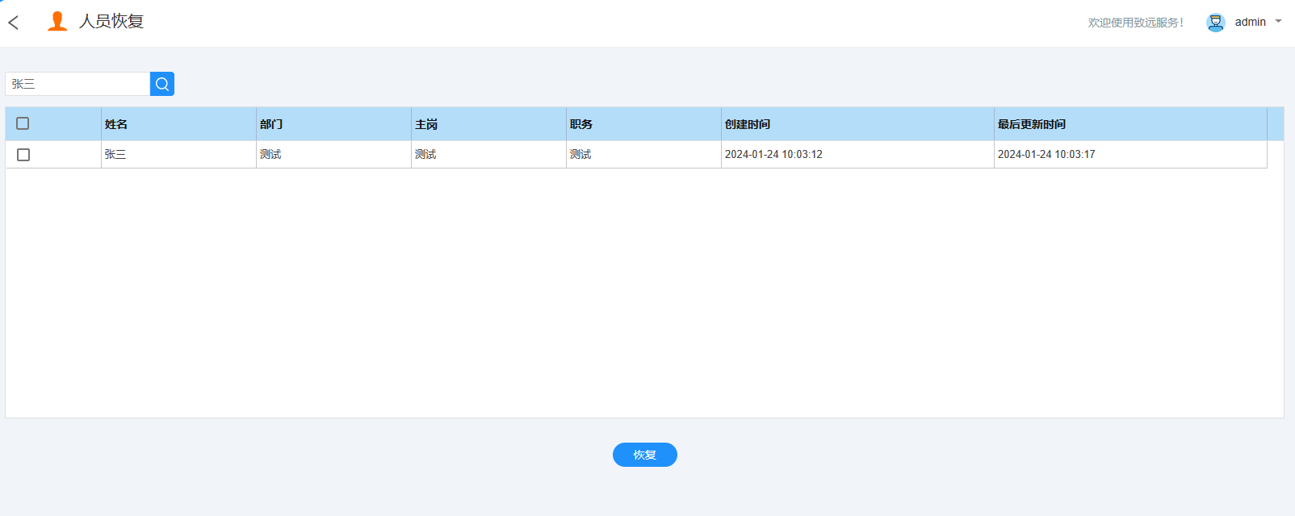Click the blue search magnifier button
This screenshot has width=1295, height=516.
[x=162, y=84]
